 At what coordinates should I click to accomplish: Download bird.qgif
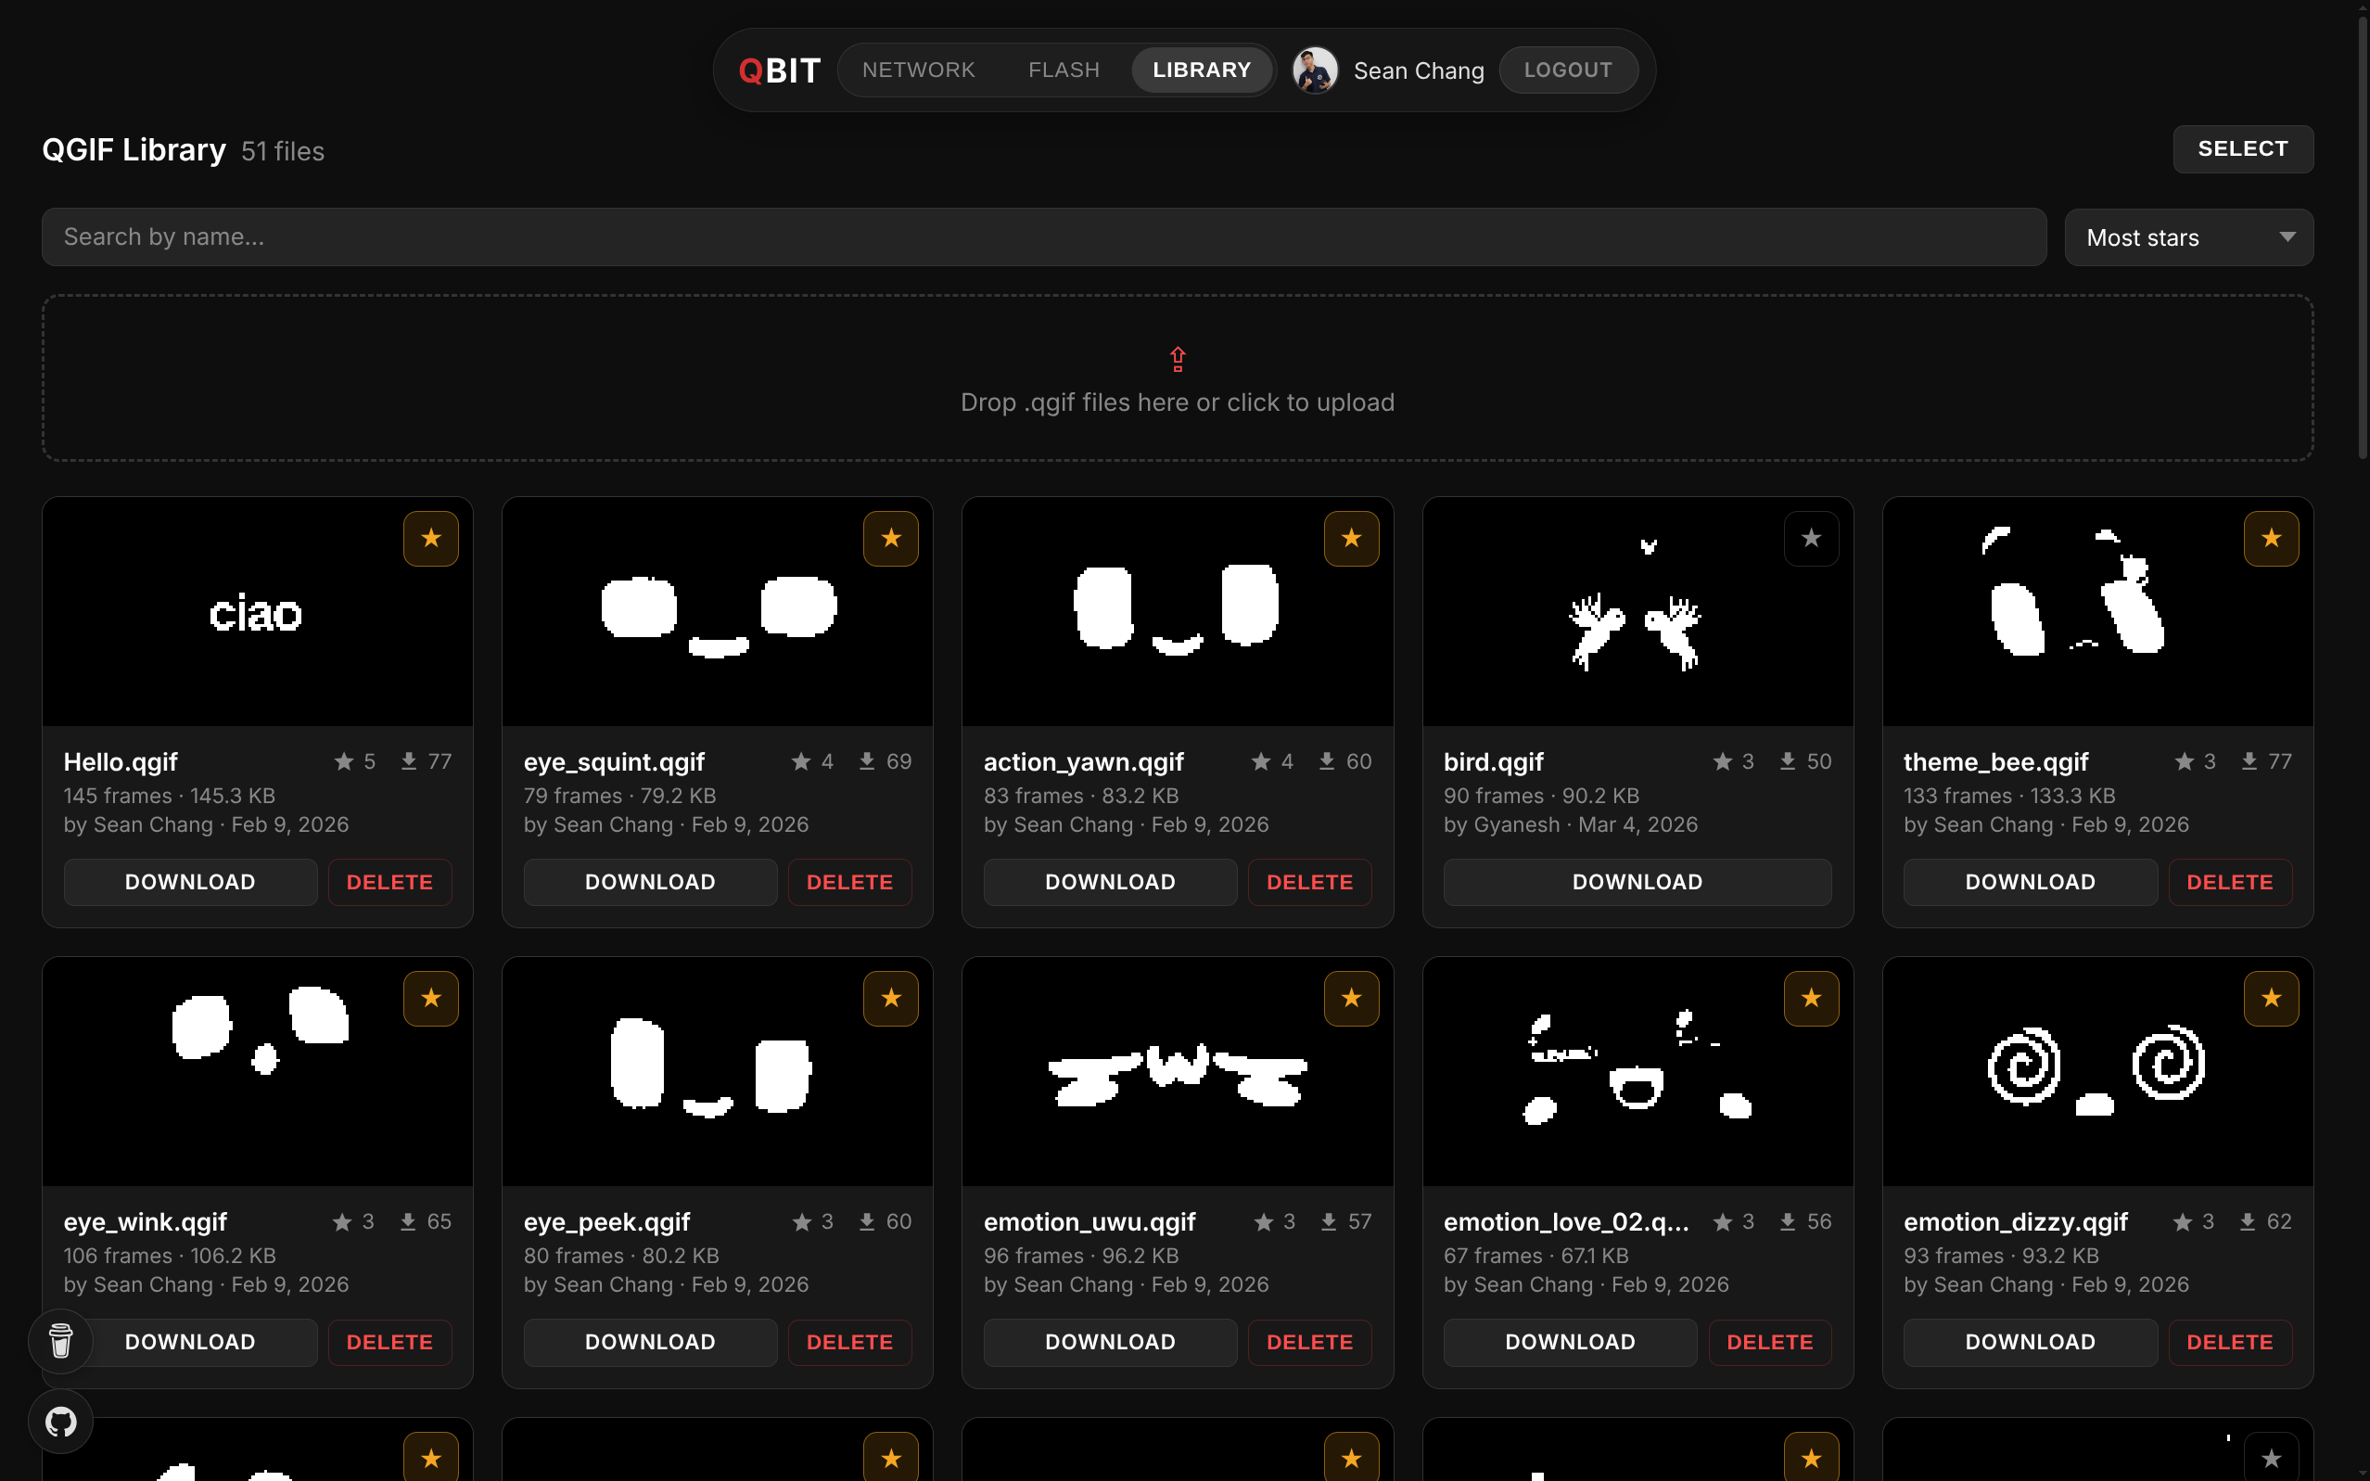pyautogui.click(x=1637, y=882)
